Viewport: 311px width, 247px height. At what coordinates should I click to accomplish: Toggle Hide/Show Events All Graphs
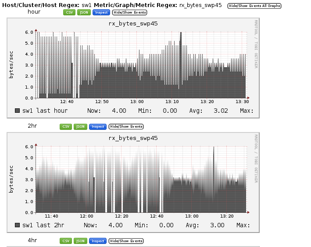[x=254, y=6]
